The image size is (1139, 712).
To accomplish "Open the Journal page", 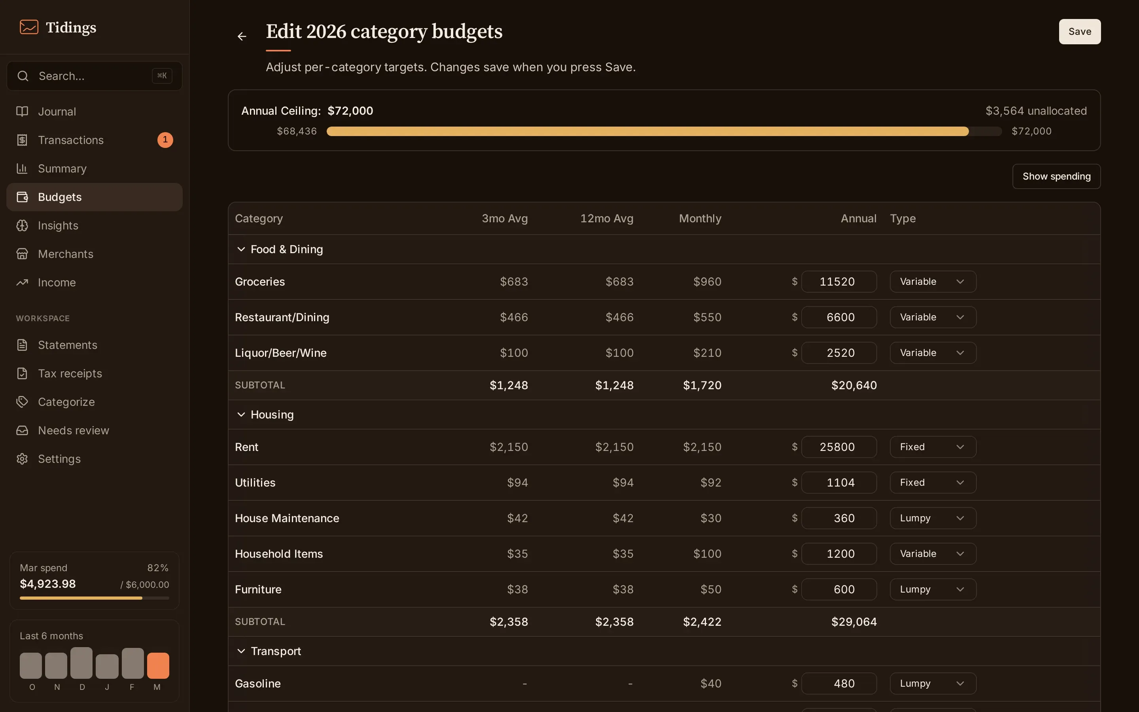I will click(x=94, y=112).
